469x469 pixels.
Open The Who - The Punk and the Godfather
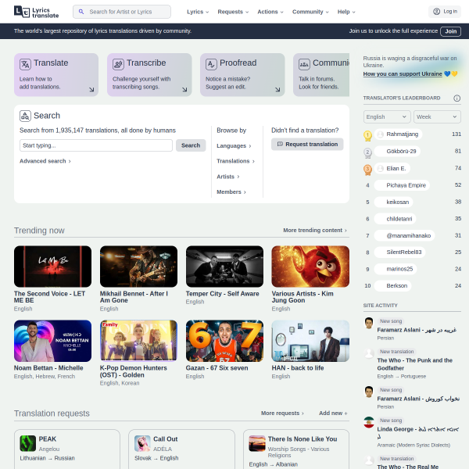pyautogui.click(x=414, y=364)
